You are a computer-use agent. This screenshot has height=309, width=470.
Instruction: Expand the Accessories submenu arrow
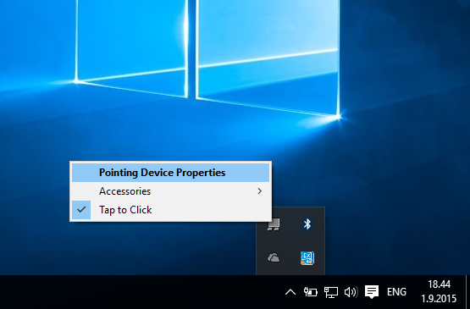[x=260, y=191]
